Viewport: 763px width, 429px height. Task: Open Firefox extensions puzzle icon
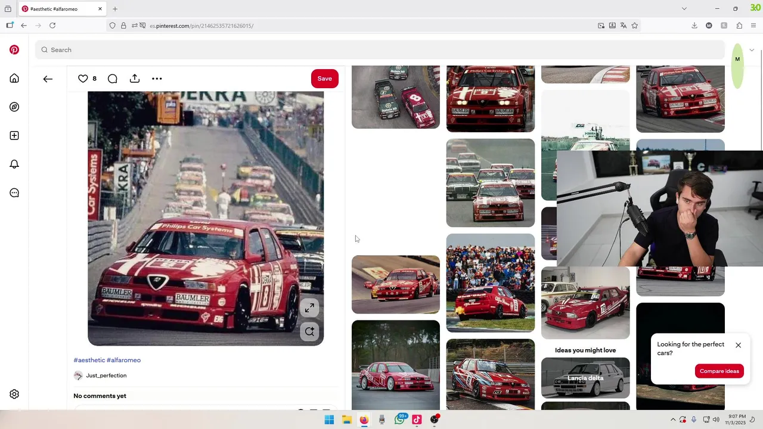click(x=739, y=26)
